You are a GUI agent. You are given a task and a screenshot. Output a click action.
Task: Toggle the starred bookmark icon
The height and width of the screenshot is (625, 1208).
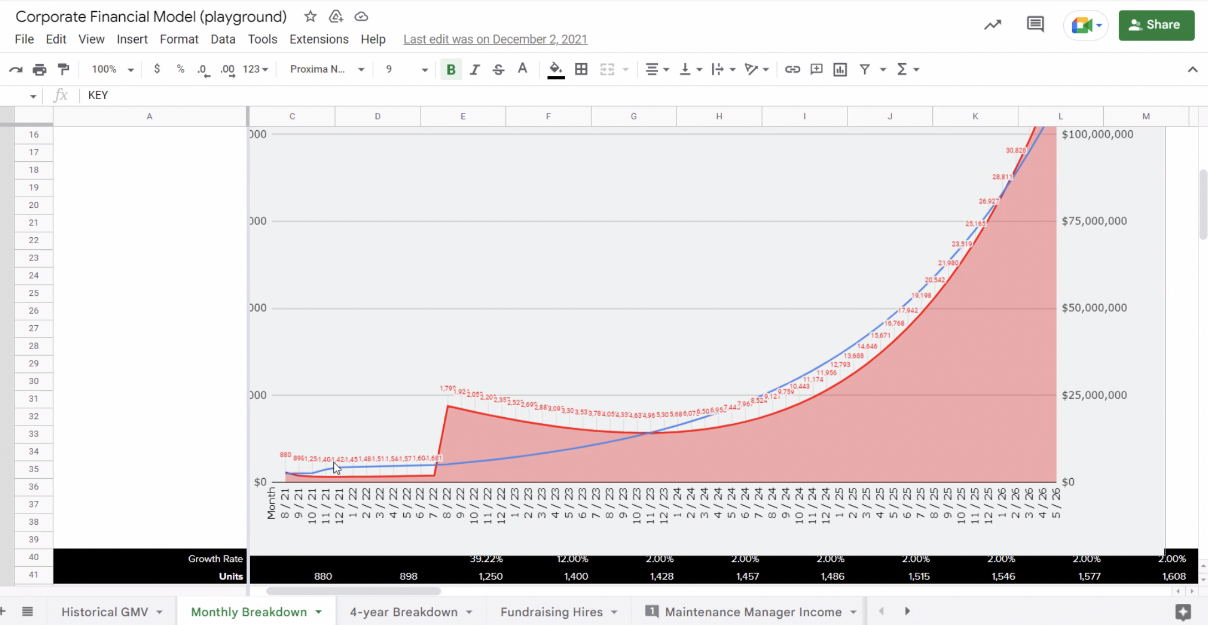click(311, 17)
